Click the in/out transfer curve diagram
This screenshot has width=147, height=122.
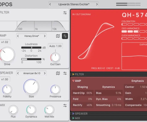coord(96,41)
